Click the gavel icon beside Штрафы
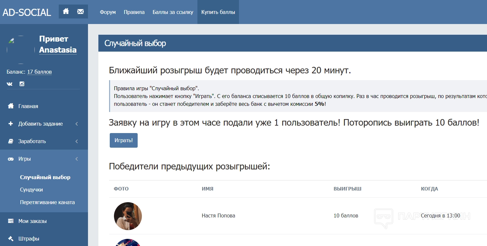487x246 pixels. [x=11, y=239]
